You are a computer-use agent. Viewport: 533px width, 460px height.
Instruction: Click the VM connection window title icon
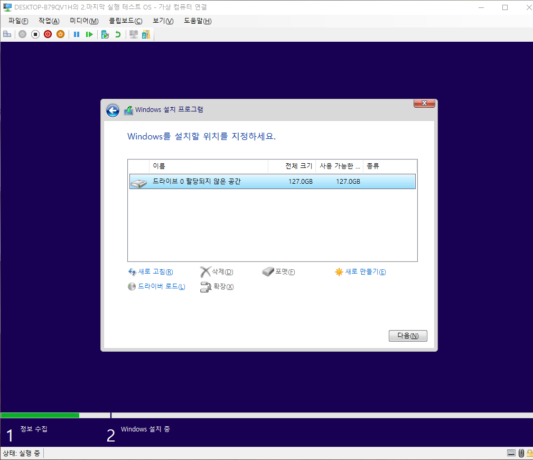coord(7,7)
